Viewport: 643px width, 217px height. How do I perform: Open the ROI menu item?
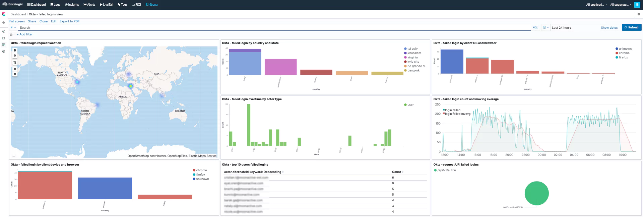137,5
